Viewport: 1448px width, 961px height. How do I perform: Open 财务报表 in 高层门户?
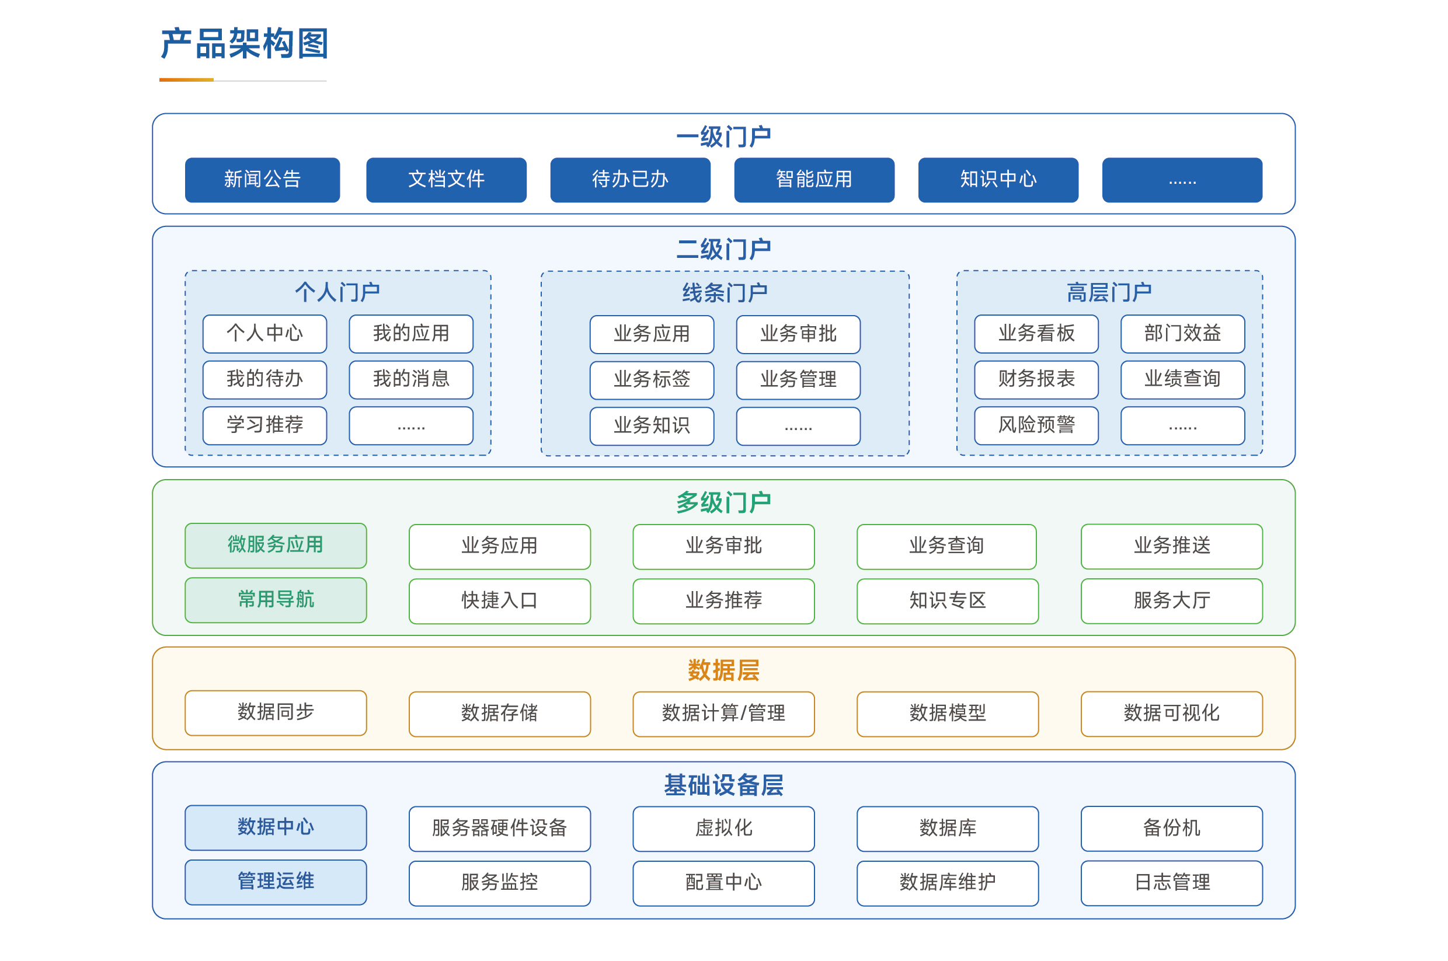[1036, 379]
